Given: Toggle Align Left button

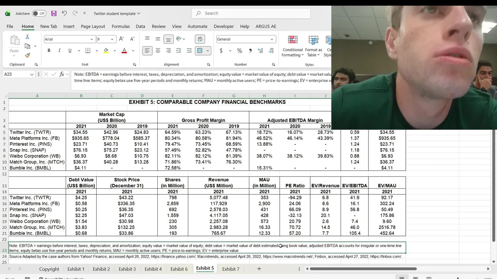Looking at the screenshot, I should coord(147,51).
